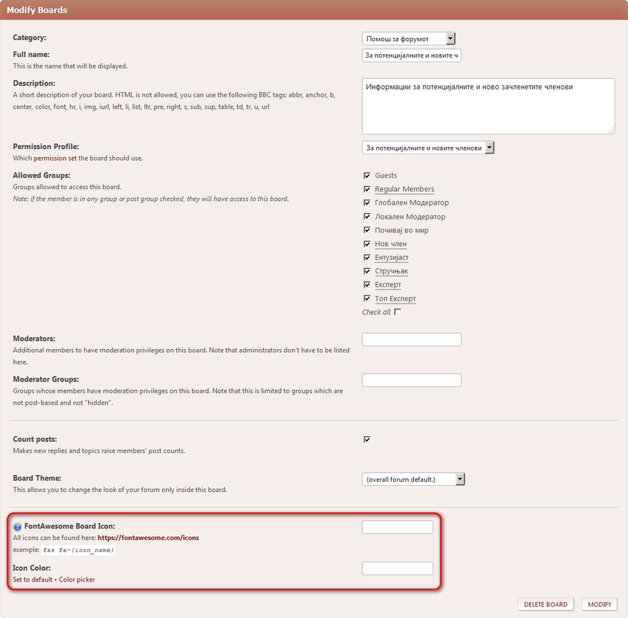This screenshot has height=618, width=628.
Task: Focus the Icon Color input field
Action: [x=397, y=569]
